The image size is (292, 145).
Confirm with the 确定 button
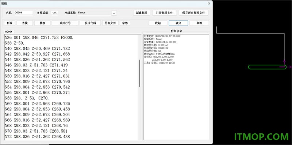pyautogui.click(x=178, y=23)
